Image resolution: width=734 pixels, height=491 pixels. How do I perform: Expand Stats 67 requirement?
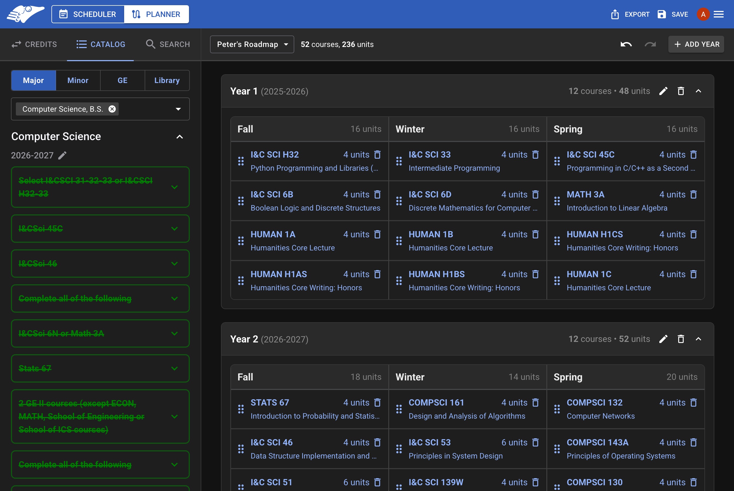coord(100,368)
